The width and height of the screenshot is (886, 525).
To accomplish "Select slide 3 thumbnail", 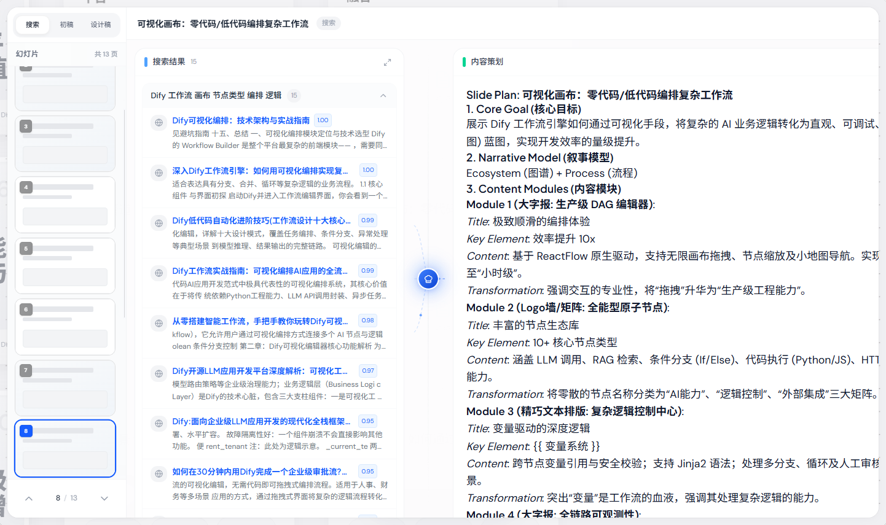I will [x=65, y=144].
